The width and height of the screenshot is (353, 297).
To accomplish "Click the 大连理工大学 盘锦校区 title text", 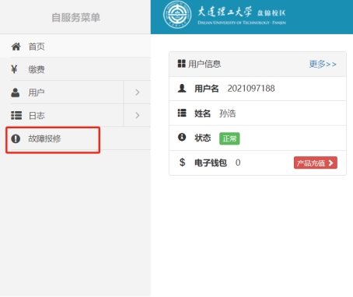I will click(x=242, y=12).
